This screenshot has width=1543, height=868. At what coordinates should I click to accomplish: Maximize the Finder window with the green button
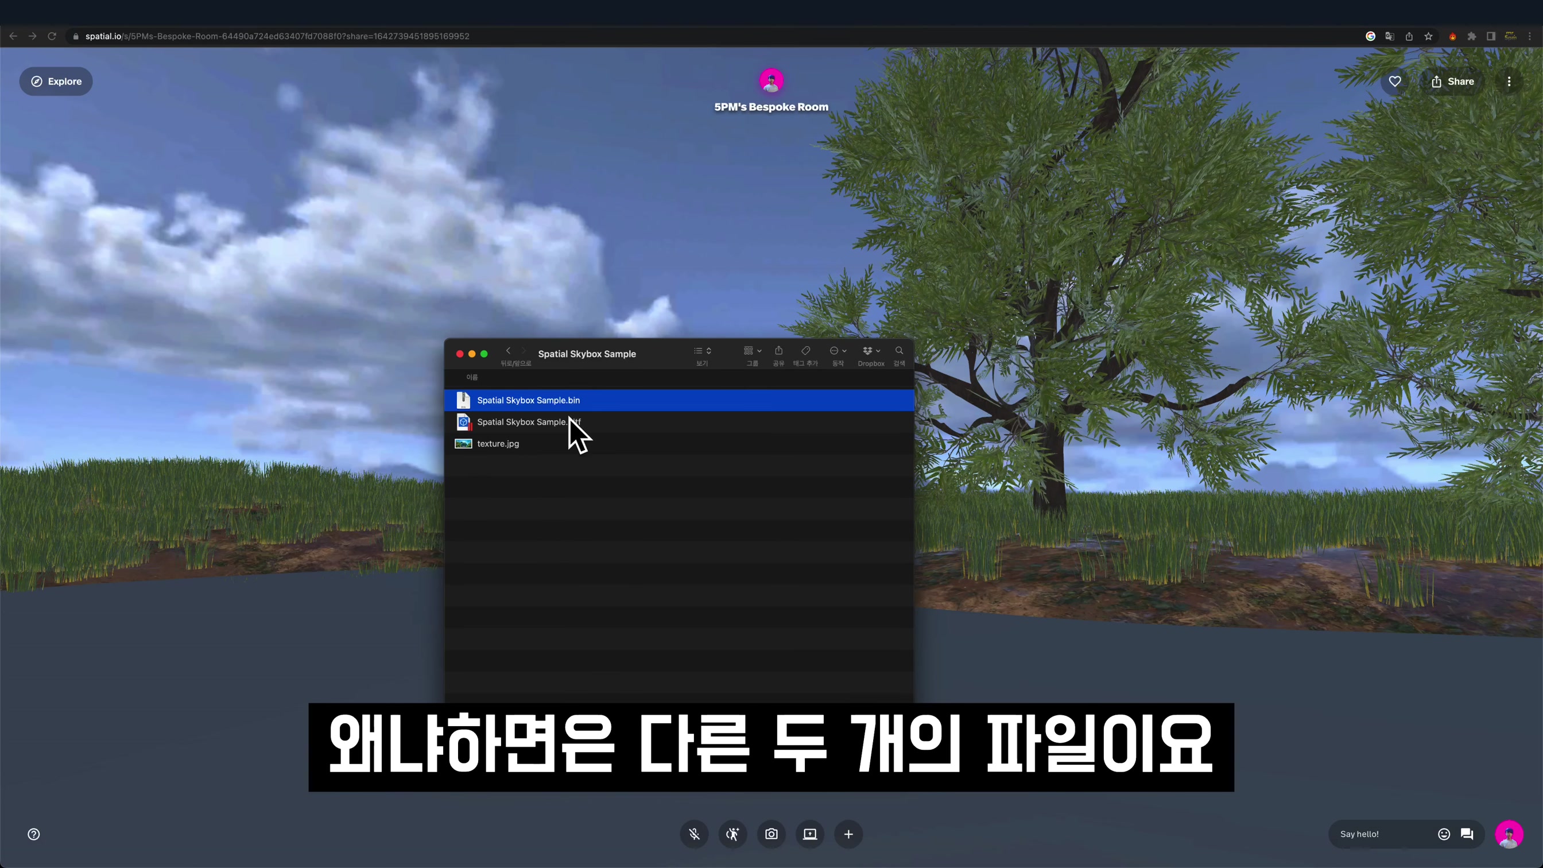(x=484, y=354)
